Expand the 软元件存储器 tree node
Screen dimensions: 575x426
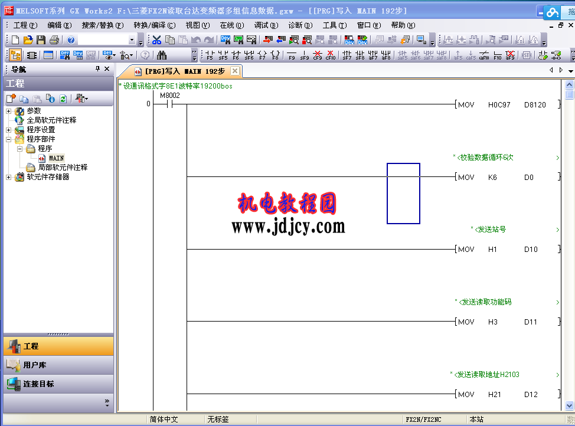9,177
